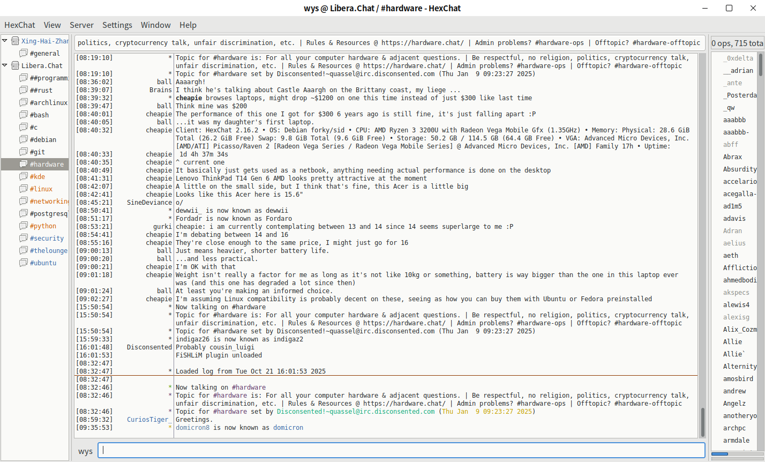Click the channel icon next to #python

pos(24,226)
